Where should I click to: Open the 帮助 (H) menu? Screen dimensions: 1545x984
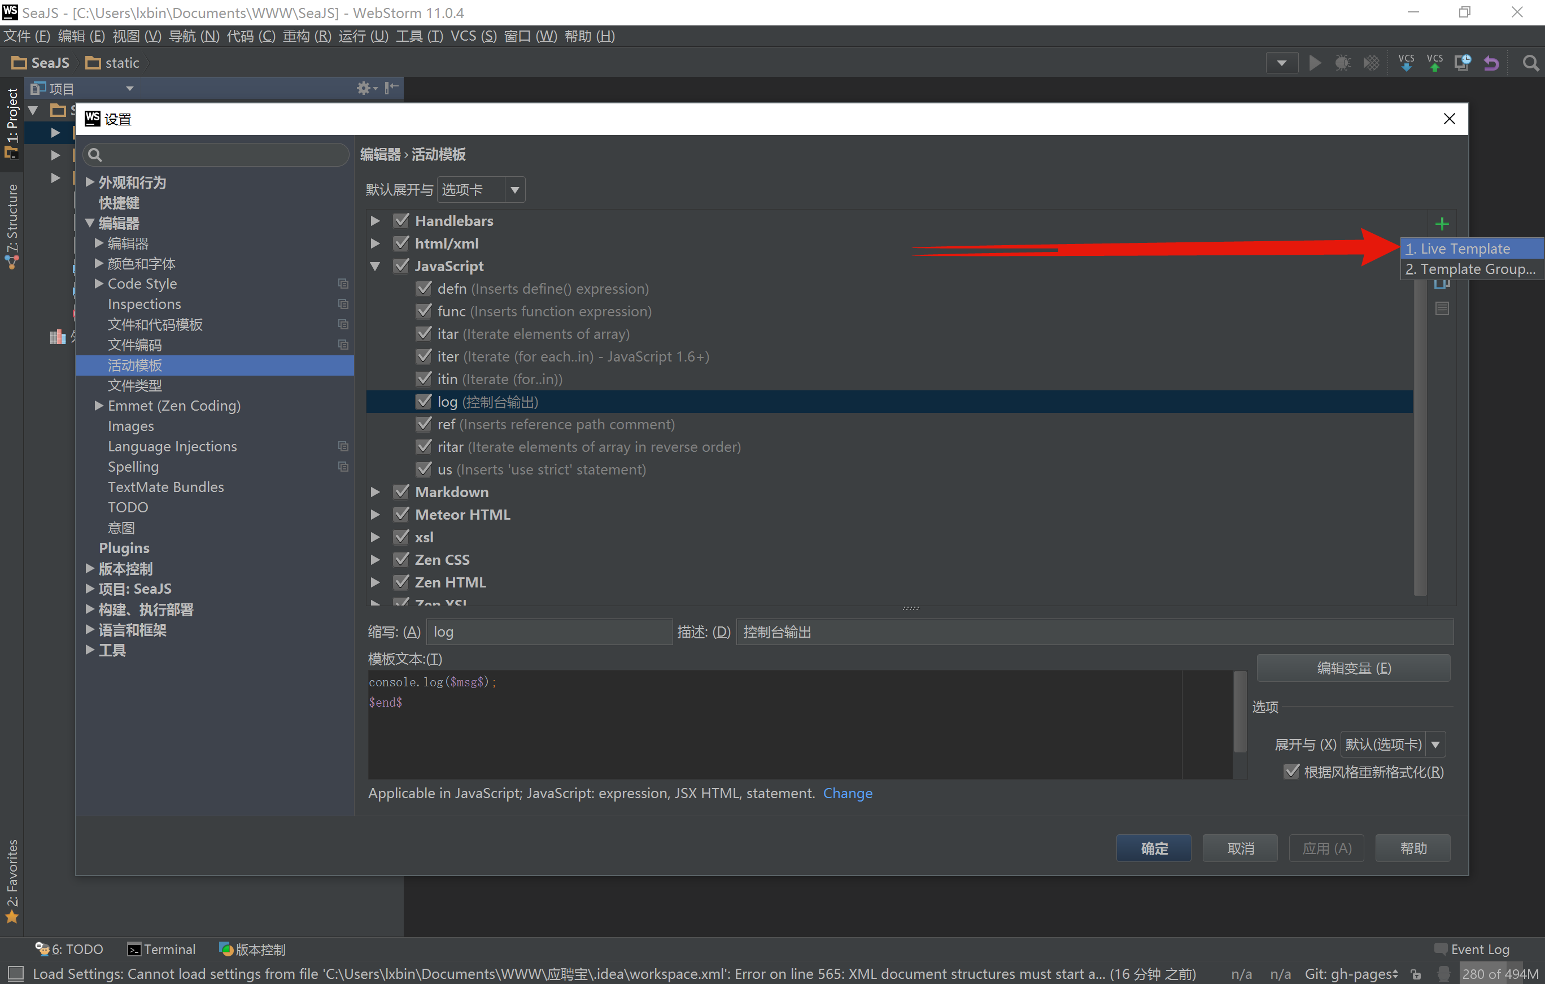click(589, 36)
